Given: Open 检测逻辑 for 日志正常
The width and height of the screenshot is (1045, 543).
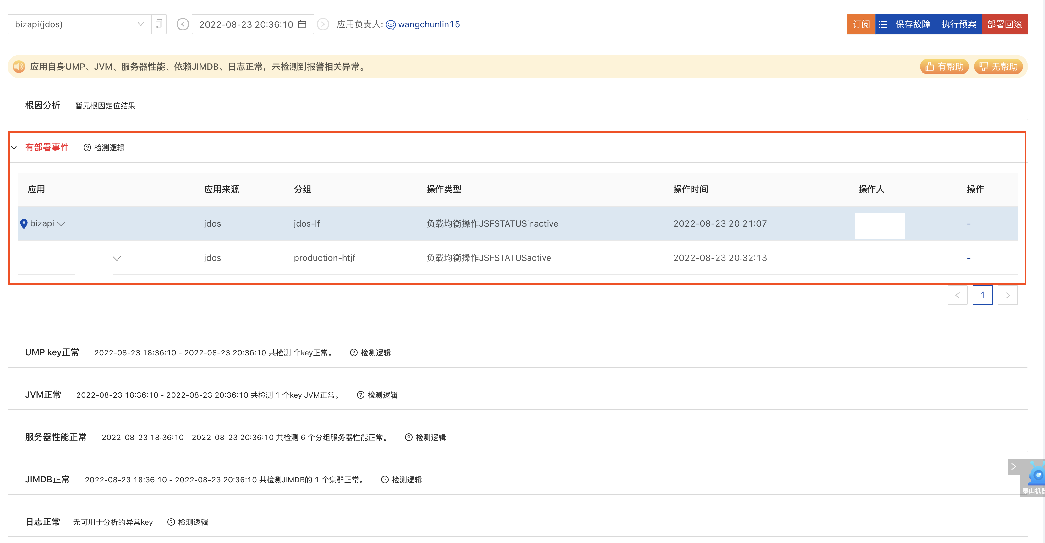Looking at the screenshot, I should coord(188,522).
